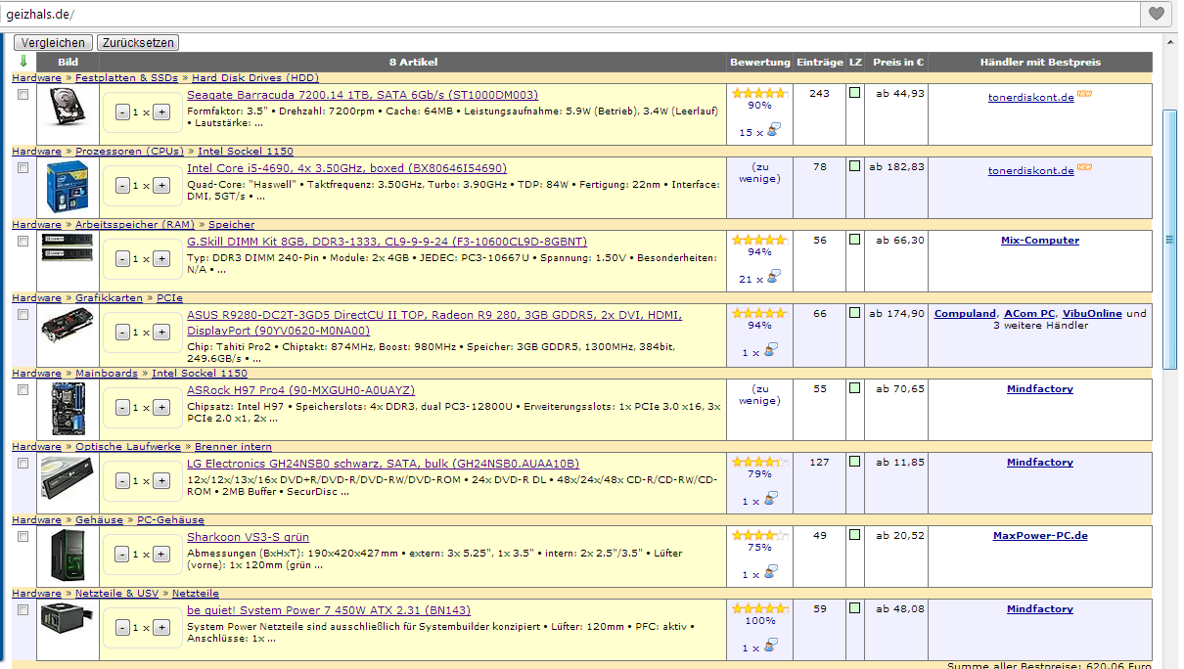
Task: Increase quantity of ASUS R9280 card
Action: tap(161, 333)
